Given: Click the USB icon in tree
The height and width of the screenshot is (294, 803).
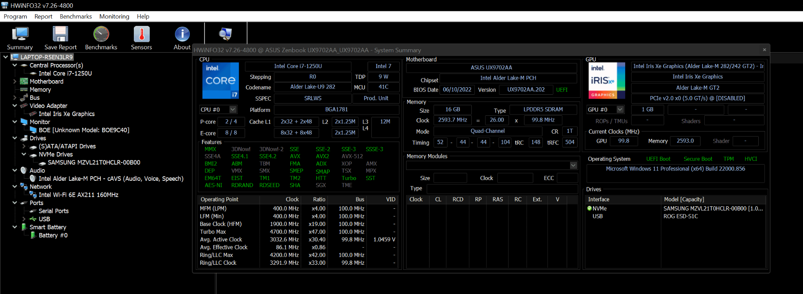Looking at the screenshot, I should pos(33,219).
